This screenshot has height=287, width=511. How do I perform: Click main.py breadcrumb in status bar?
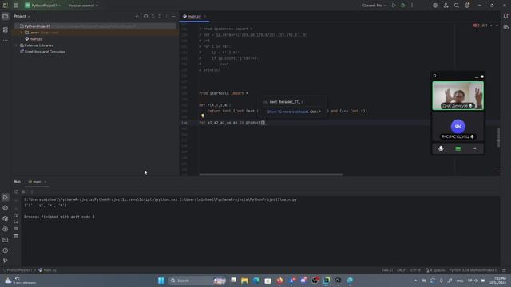(x=47, y=270)
